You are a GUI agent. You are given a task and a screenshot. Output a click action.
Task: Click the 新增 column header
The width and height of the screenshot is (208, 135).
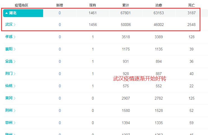coord(60,5)
